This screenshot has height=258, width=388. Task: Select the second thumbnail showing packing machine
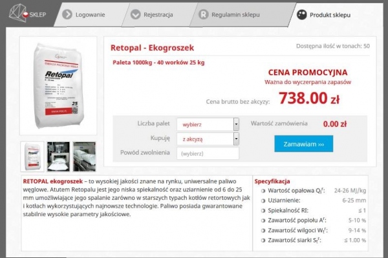tap(58, 157)
